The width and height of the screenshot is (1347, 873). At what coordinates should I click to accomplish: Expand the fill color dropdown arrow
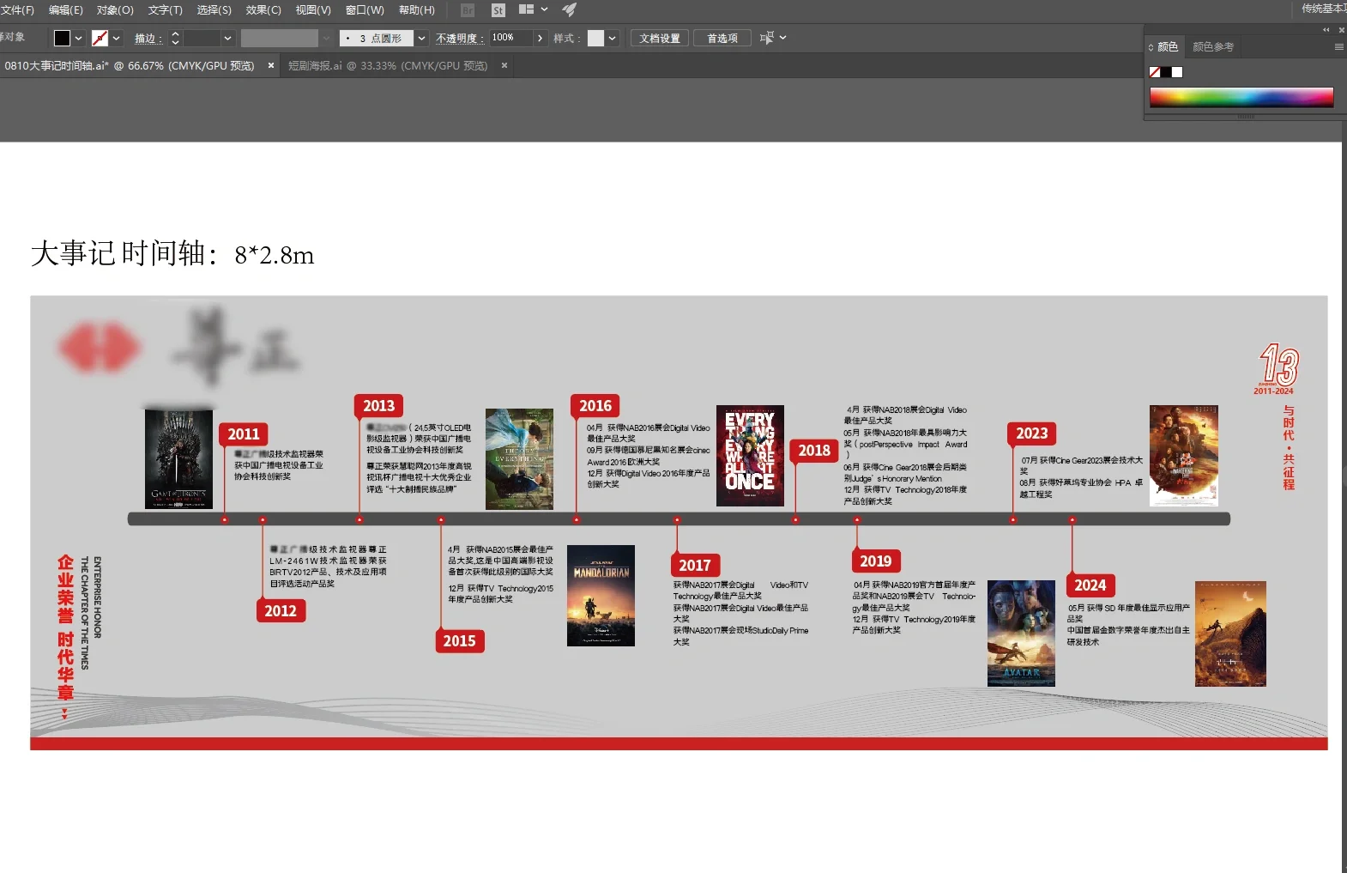click(x=78, y=38)
